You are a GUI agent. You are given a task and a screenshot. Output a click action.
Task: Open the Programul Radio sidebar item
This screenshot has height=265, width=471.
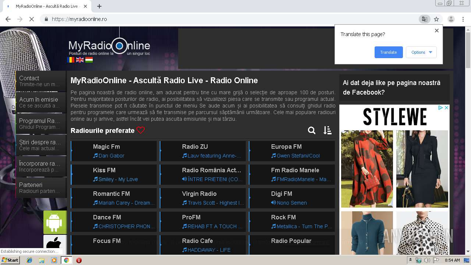coord(41,124)
